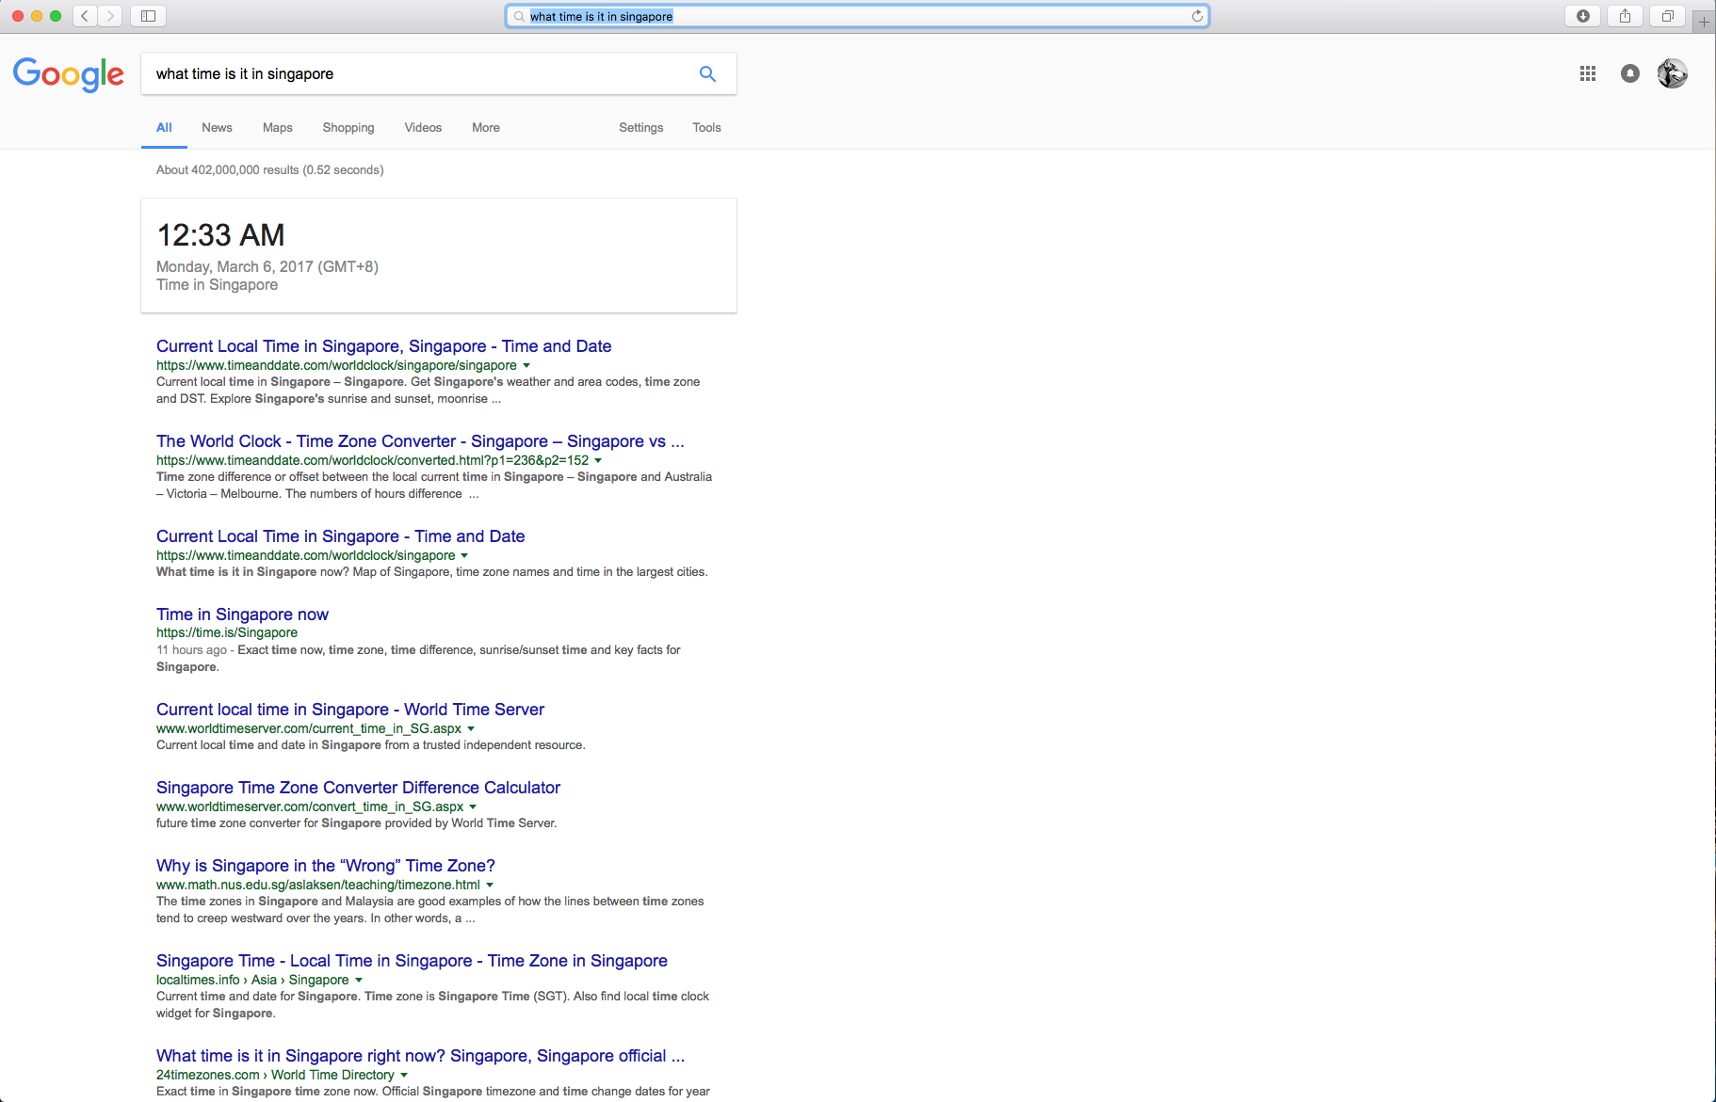Switch to the Shopping tab
Screen dimensions: 1716x1102
pyautogui.click(x=348, y=128)
